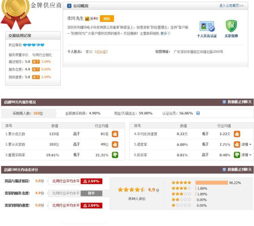Select the 交易信用记录 panel header

coord(20,36)
